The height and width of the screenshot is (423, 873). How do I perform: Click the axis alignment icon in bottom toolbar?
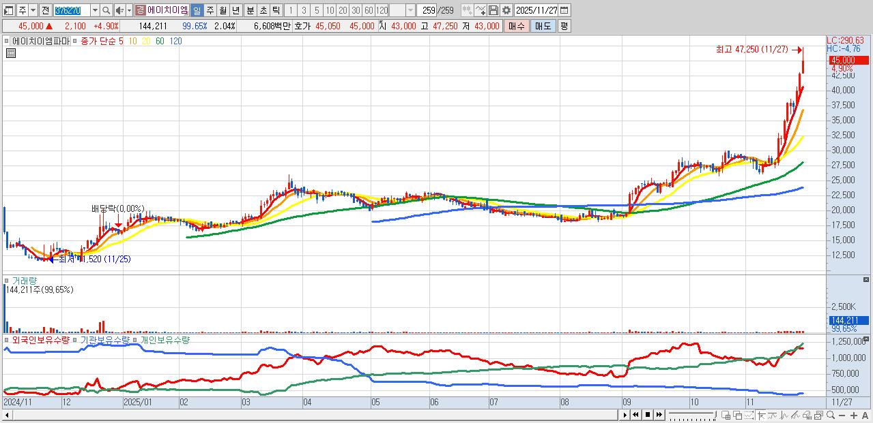[761, 416]
